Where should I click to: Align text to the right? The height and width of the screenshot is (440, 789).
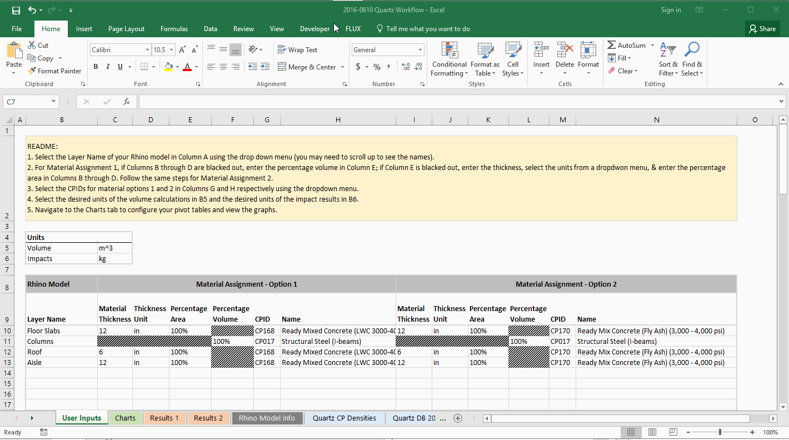point(236,67)
